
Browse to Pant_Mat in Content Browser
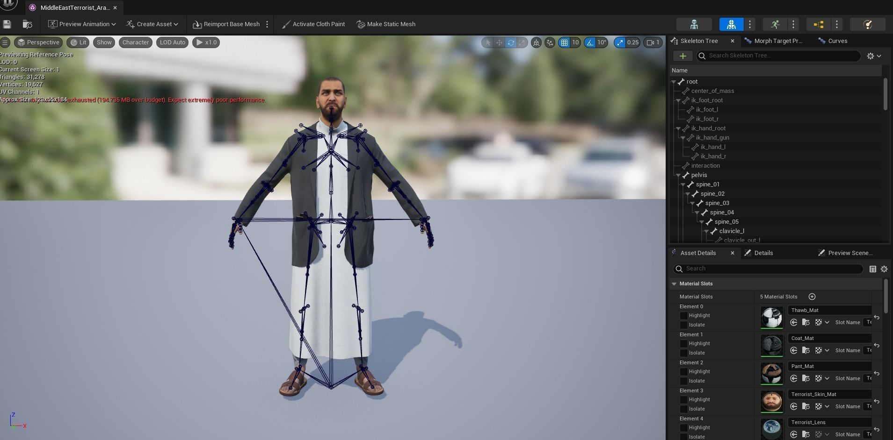point(806,378)
